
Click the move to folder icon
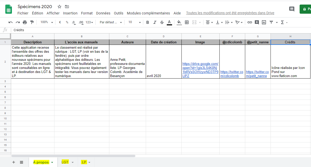tap(67, 7)
